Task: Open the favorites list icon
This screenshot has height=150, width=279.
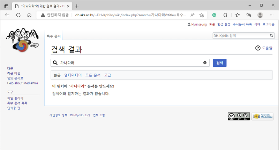Action: pos(237,15)
